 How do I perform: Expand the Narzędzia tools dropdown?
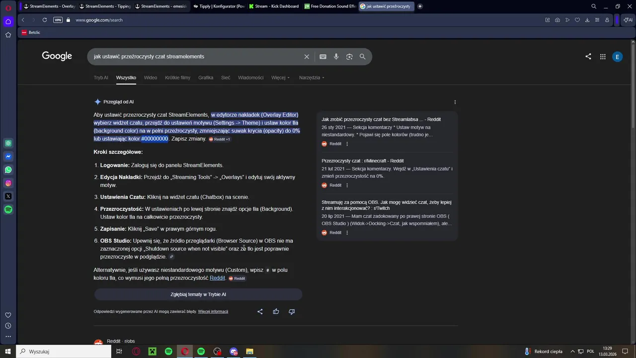(x=312, y=78)
